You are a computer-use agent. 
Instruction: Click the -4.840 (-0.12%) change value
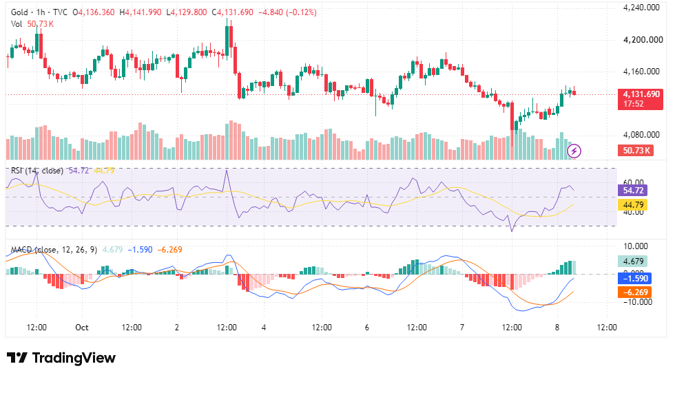[287, 12]
